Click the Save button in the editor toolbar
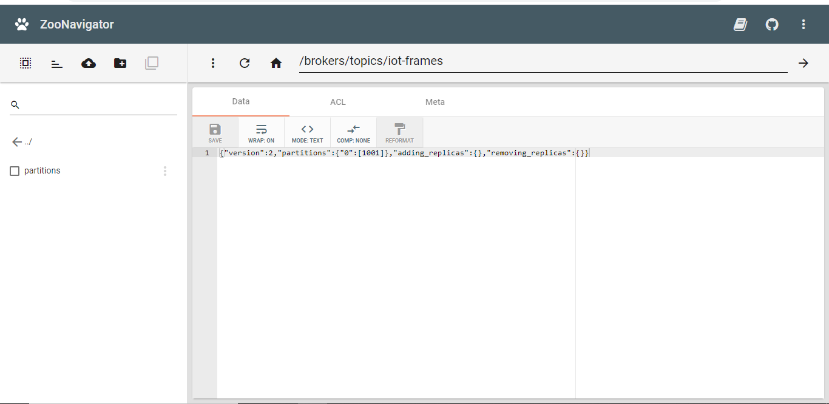This screenshot has width=829, height=404. [x=215, y=133]
